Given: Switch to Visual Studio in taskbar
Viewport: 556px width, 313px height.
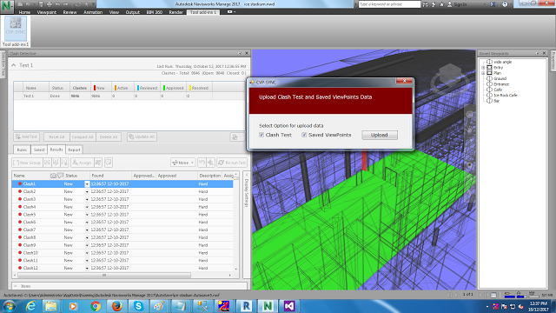Looking at the screenshot, I should coord(289,306).
